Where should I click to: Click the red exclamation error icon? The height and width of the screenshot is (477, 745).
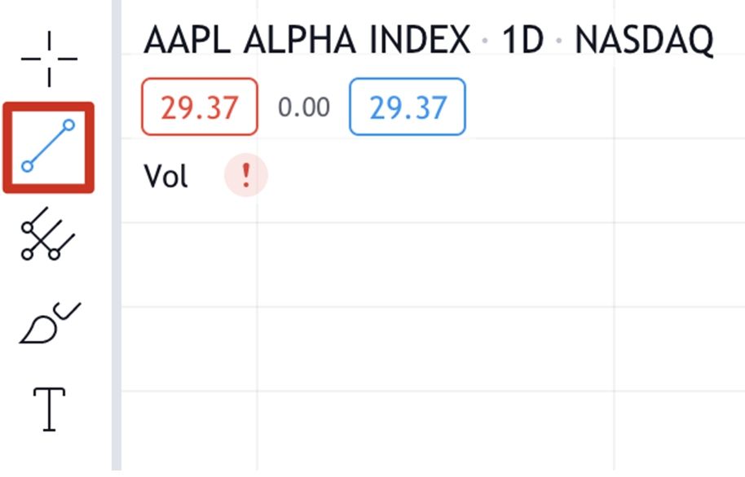245,176
